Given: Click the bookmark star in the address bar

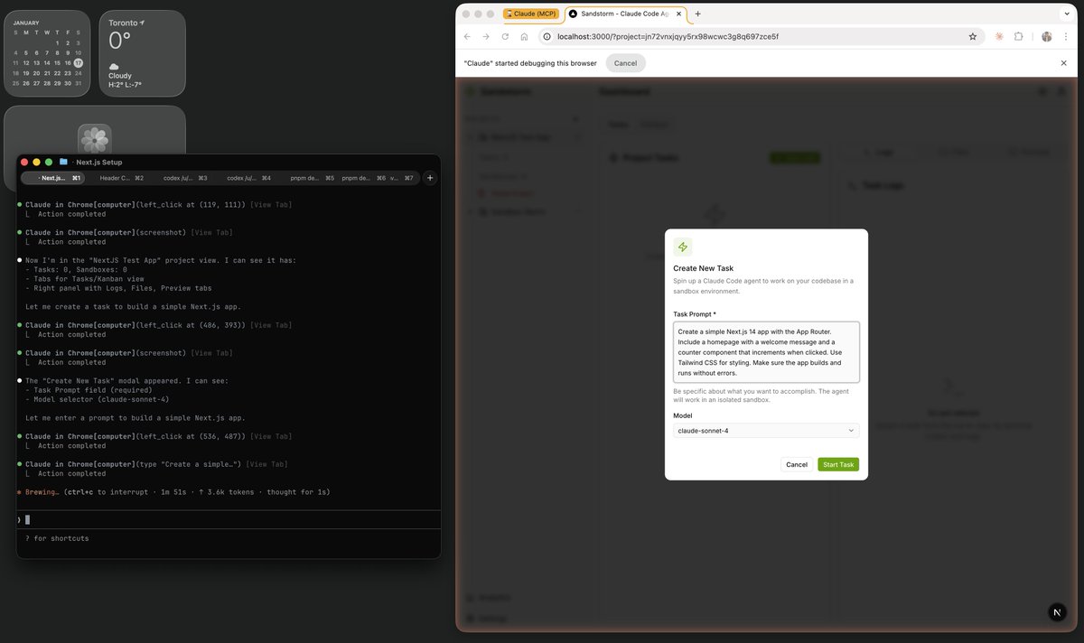Looking at the screenshot, I should pyautogui.click(x=972, y=37).
